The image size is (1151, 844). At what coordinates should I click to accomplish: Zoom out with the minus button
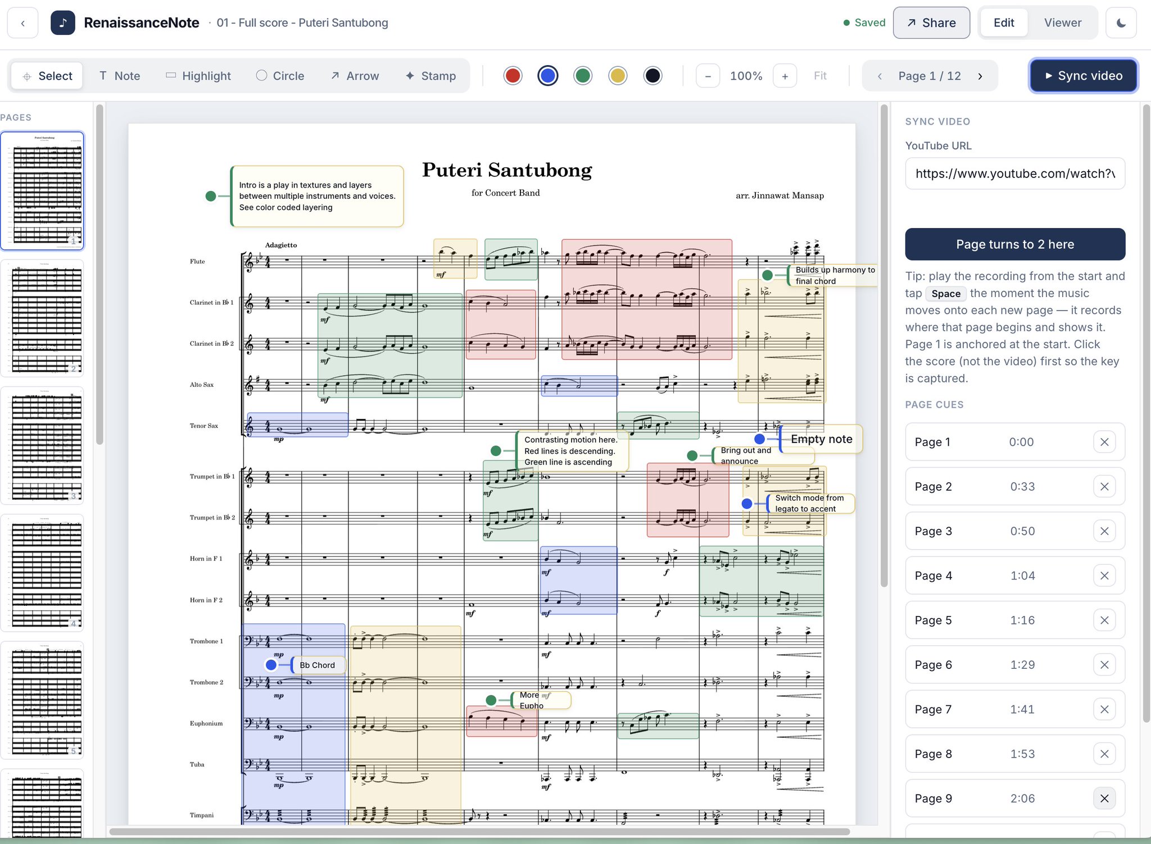coord(708,76)
